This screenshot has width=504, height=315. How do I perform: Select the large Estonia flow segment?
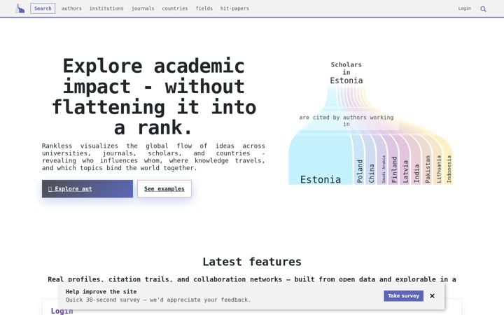point(320,159)
